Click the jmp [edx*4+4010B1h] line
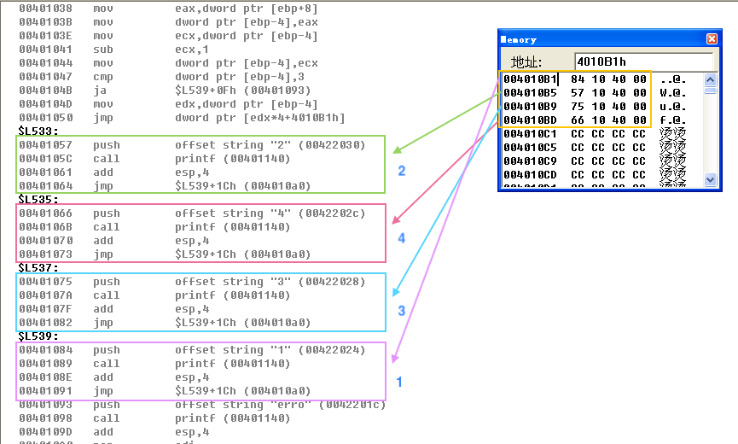The height and width of the screenshot is (444, 738). (182, 118)
